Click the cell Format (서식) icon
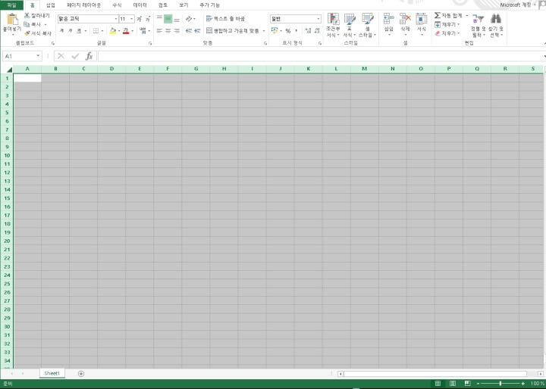This screenshot has width=546, height=389. click(x=422, y=19)
